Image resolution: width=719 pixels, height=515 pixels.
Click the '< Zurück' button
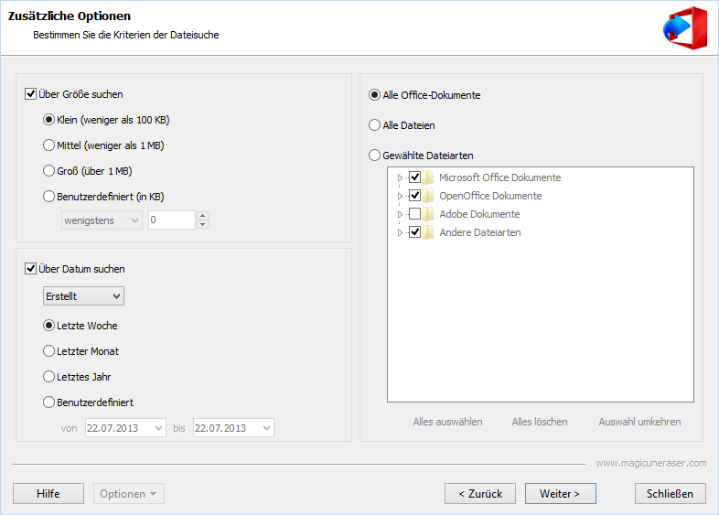point(480,493)
